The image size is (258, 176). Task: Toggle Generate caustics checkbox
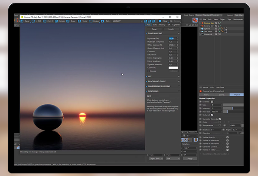click(227, 147)
